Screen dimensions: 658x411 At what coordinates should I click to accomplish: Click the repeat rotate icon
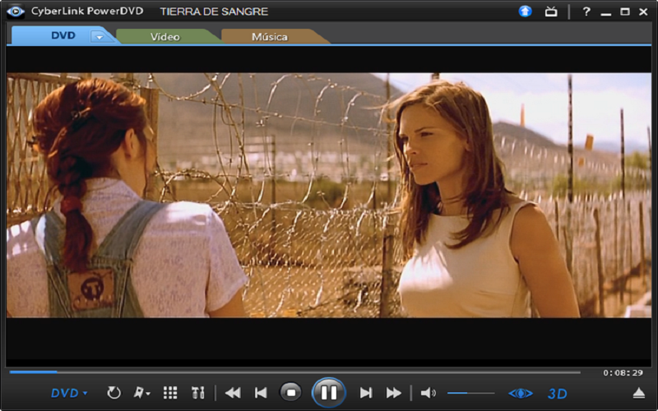114,393
